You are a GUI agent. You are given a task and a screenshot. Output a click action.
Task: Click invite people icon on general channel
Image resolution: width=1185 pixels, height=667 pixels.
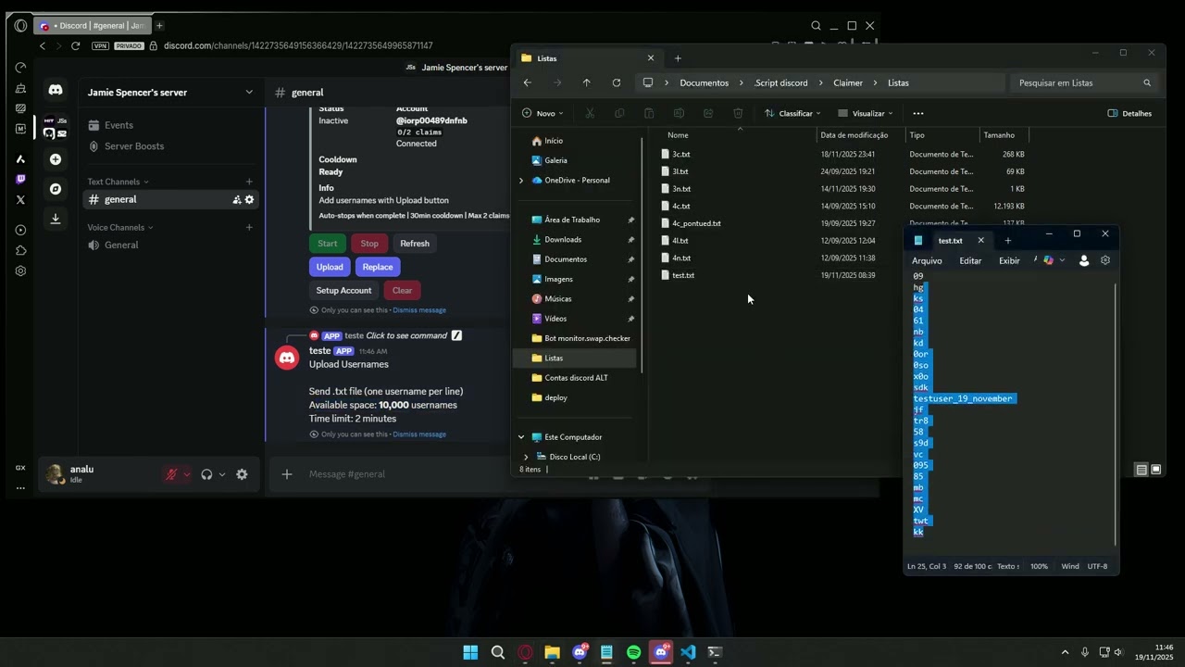(x=237, y=199)
